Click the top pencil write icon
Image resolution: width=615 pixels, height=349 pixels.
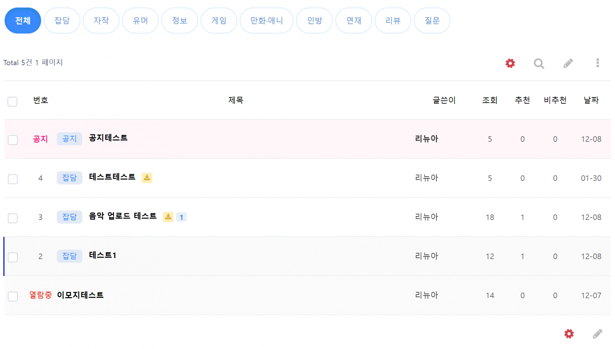click(568, 63)
